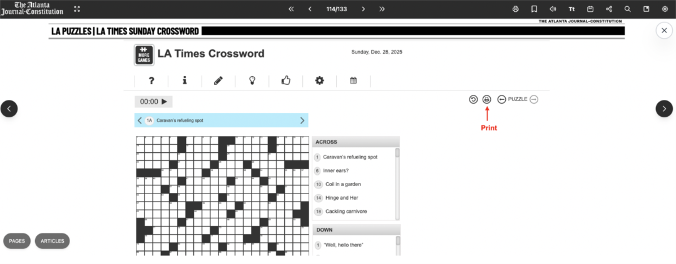Go to next clue using right chevron
This screenshot has height=264, width=676.
[x=302, y=120]
